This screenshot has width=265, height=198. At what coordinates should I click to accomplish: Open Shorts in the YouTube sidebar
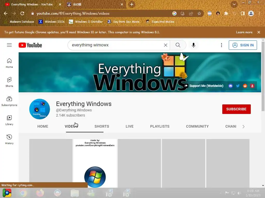(x=9, y=82)
